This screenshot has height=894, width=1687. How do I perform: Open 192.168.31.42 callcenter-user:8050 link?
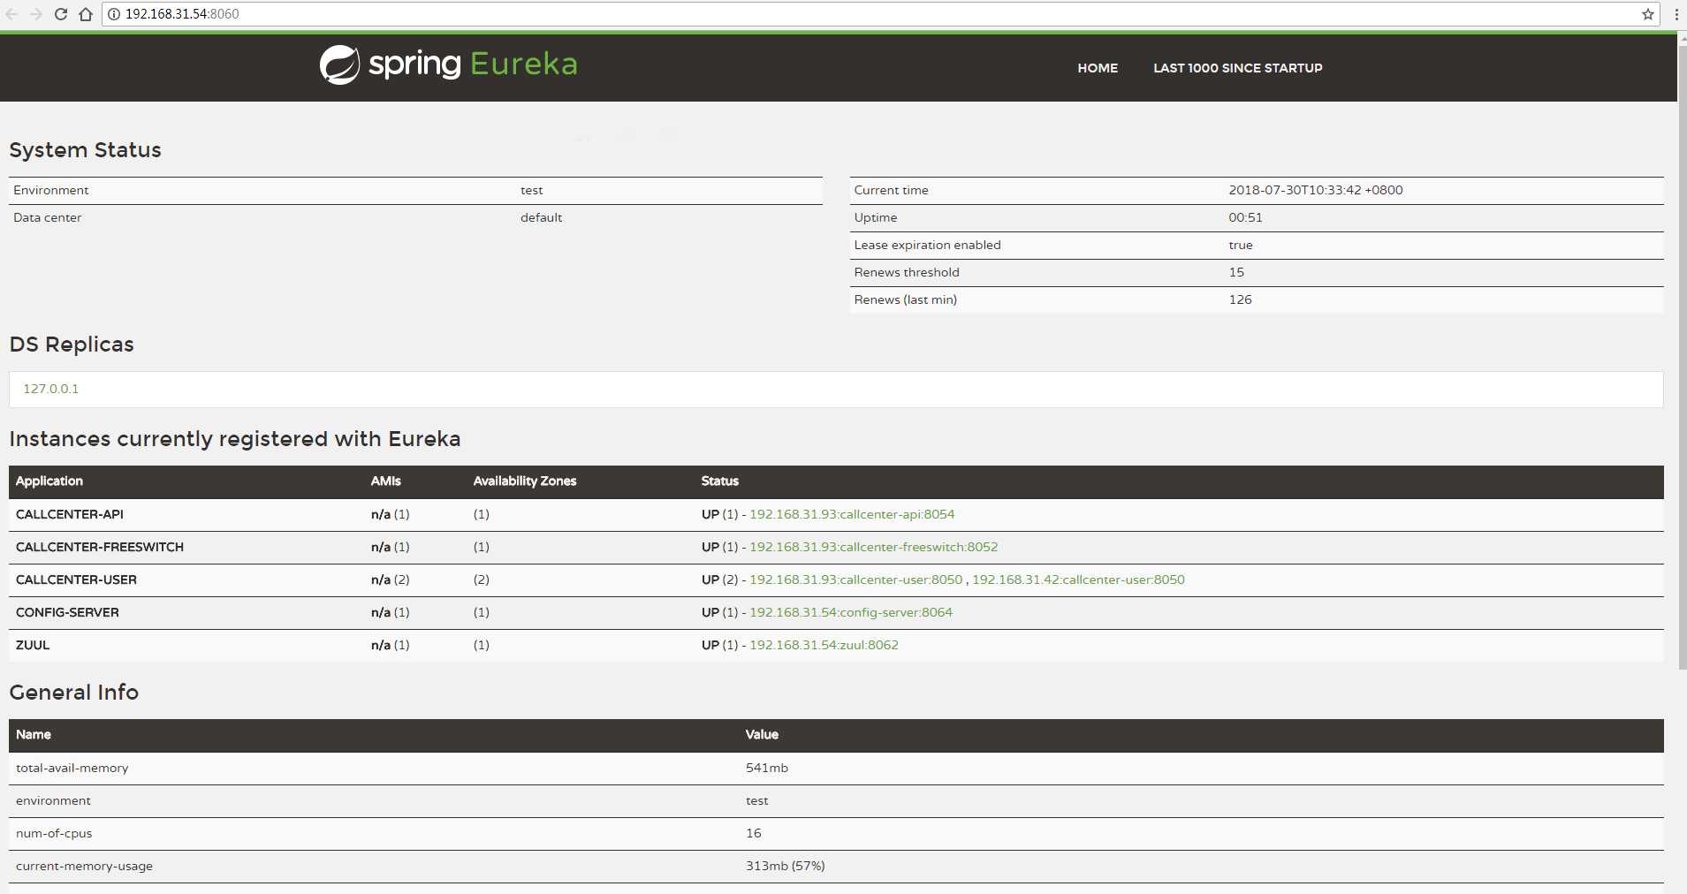coord(1078,580)
